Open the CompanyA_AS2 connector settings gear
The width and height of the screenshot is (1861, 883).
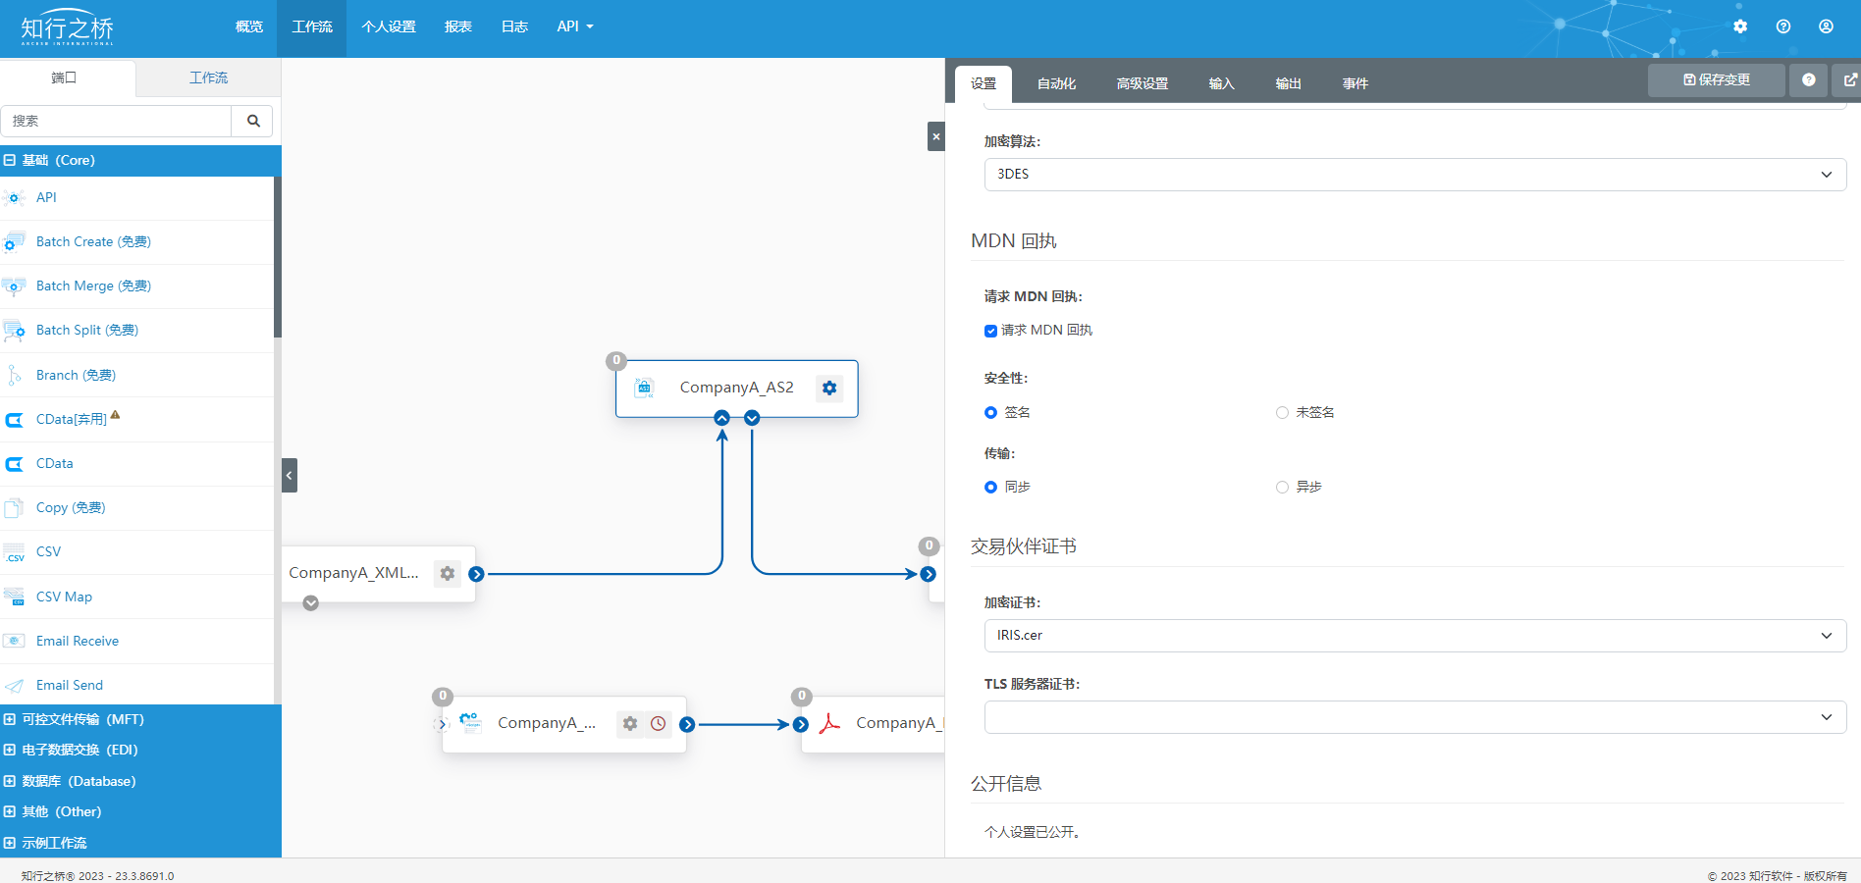coord(829,389)
